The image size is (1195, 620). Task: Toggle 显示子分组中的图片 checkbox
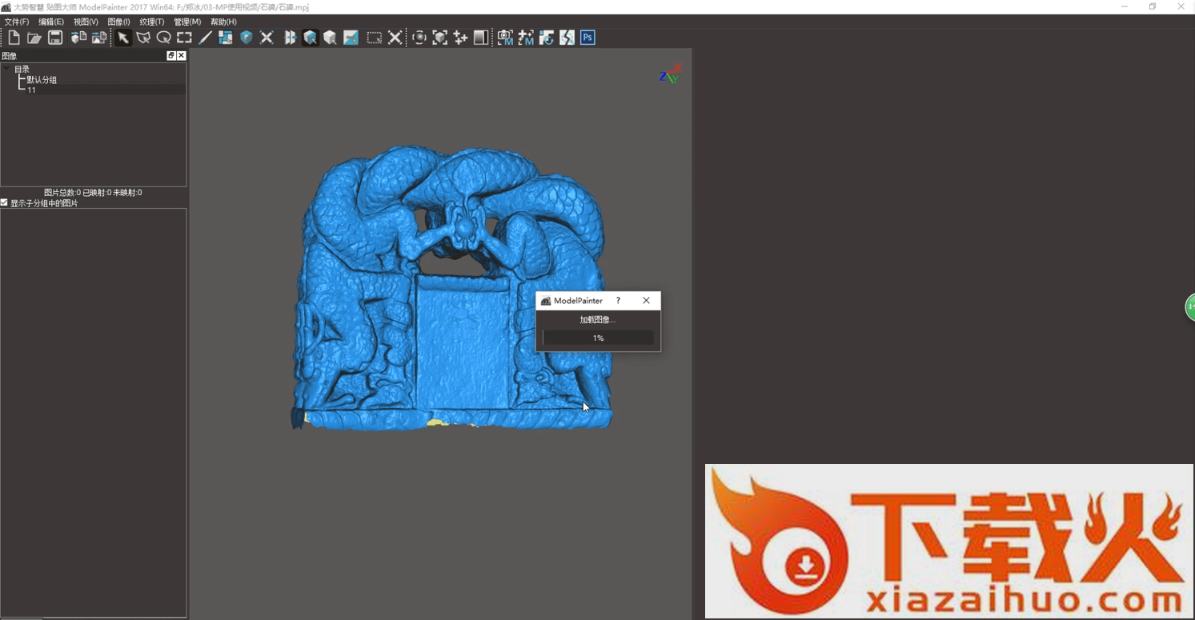click(x=4, y=203)
